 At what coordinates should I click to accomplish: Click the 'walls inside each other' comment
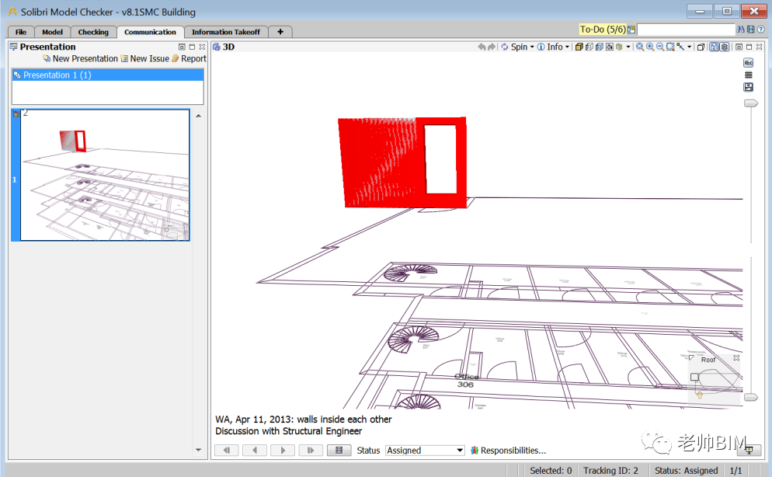[x=344, y=420]
